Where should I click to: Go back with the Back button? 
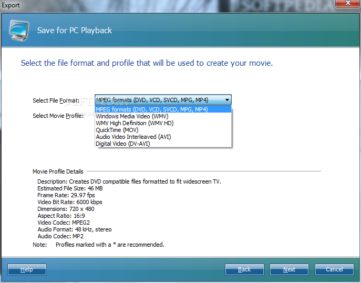point(244,269)
